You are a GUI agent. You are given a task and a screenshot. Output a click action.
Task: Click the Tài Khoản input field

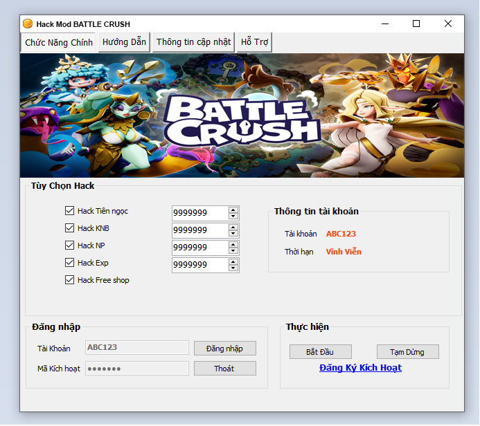click(x=137, y=348)
